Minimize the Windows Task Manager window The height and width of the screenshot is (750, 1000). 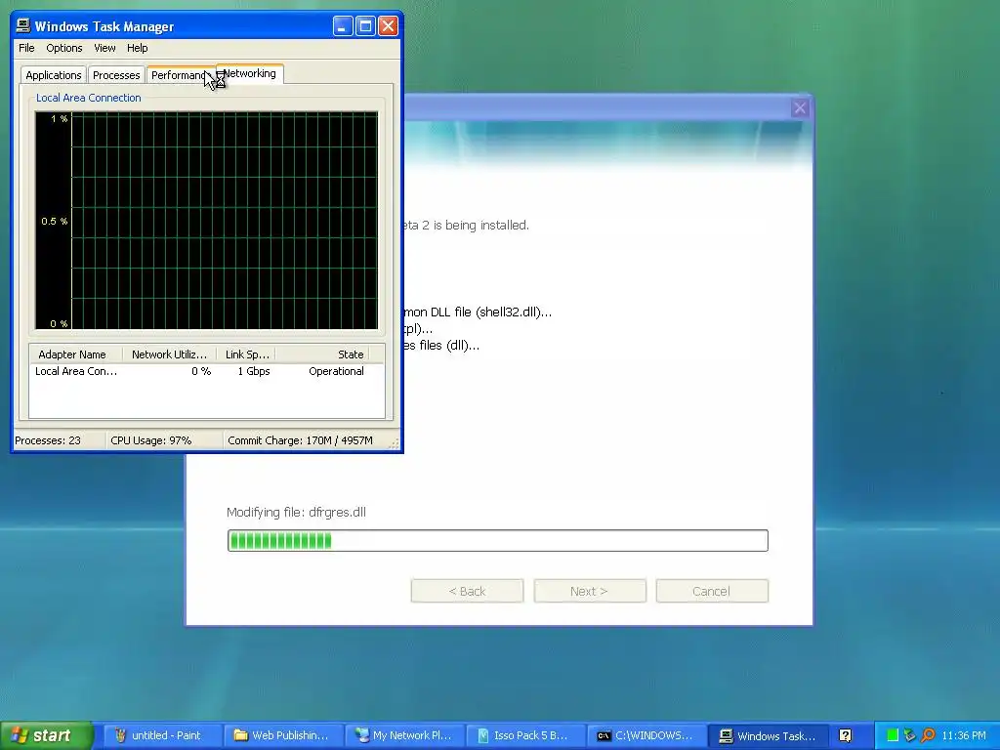click(x=343, y=26)
